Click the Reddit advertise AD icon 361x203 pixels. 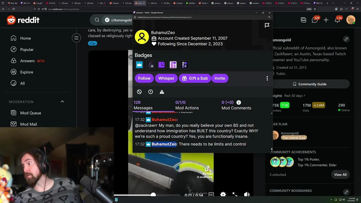click(303, 20)
